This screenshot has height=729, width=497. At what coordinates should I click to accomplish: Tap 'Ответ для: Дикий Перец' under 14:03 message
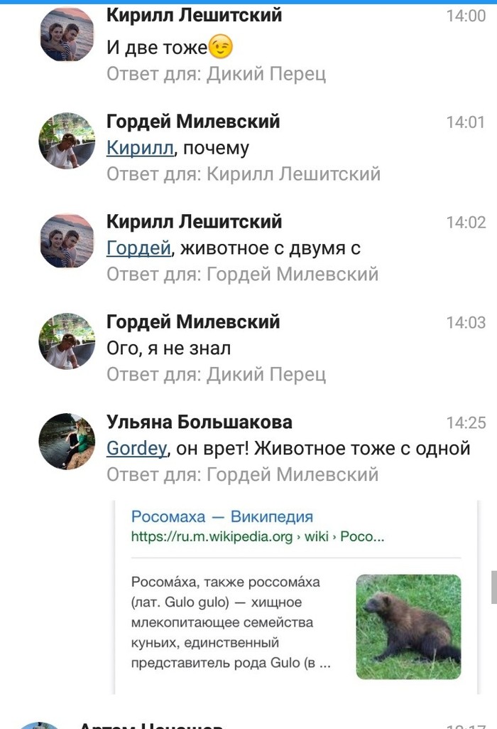(216, 375)
